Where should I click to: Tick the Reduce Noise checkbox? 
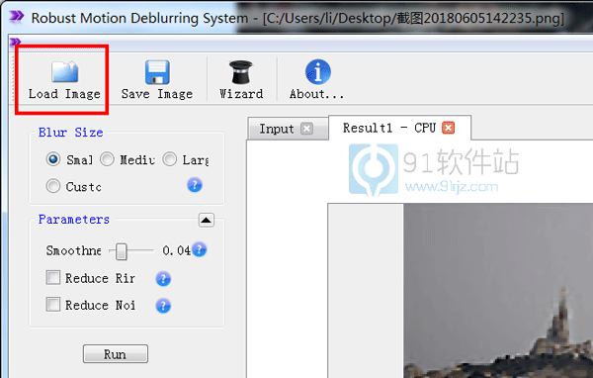53,304
